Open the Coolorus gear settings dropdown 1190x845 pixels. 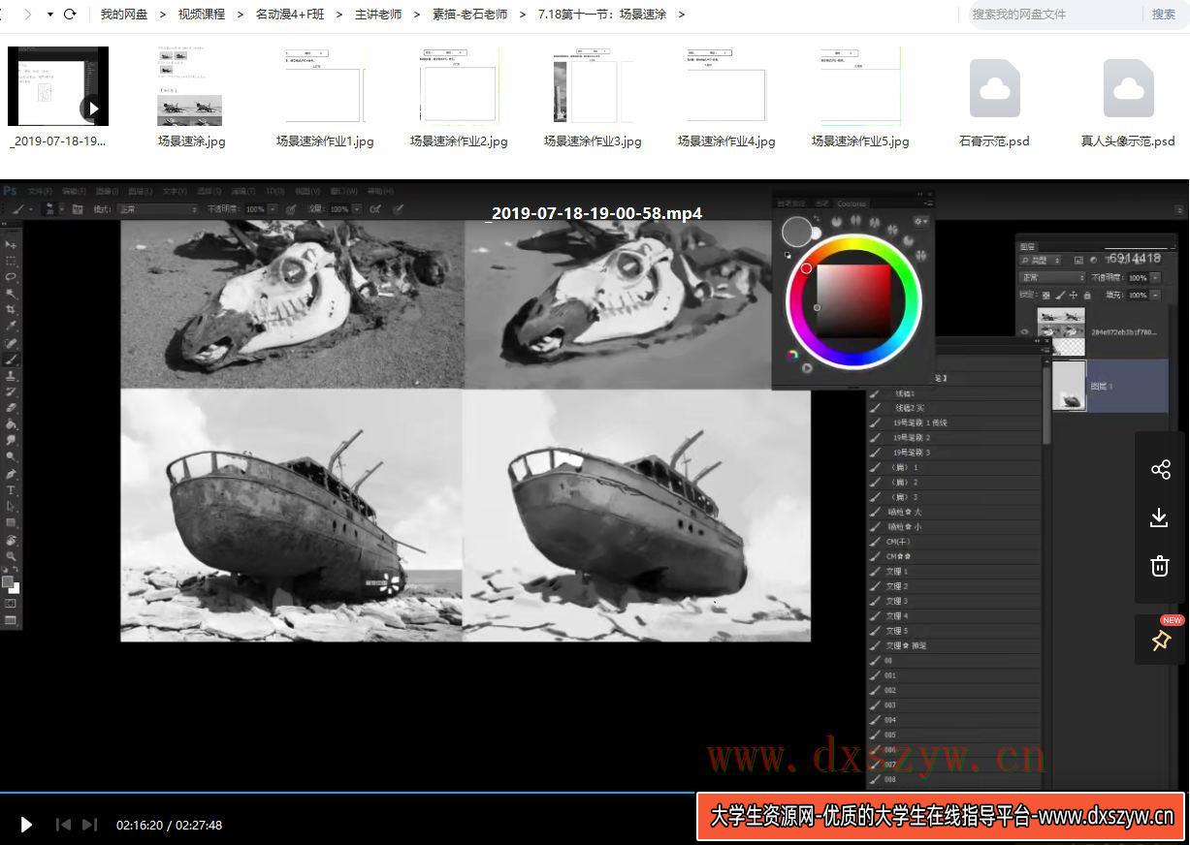click(x=920, y=222)
